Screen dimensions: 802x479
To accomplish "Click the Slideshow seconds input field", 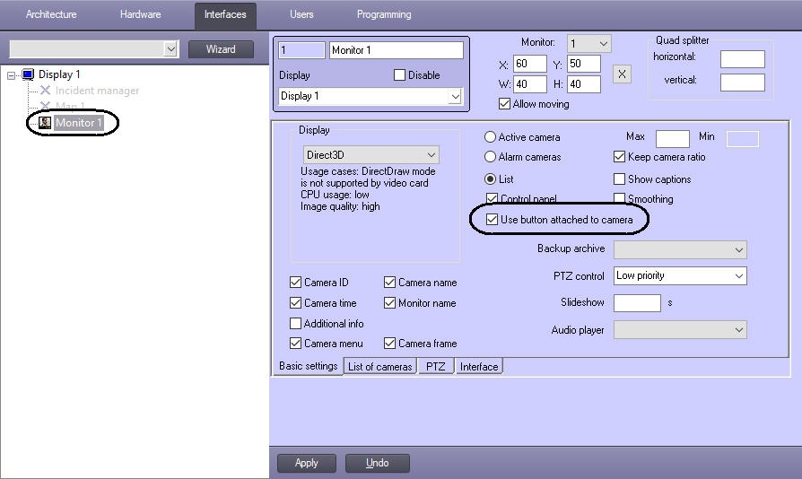I will [x=637, y=303].
